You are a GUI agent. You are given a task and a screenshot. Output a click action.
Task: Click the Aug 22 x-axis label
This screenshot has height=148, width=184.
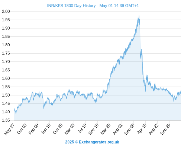154,129
